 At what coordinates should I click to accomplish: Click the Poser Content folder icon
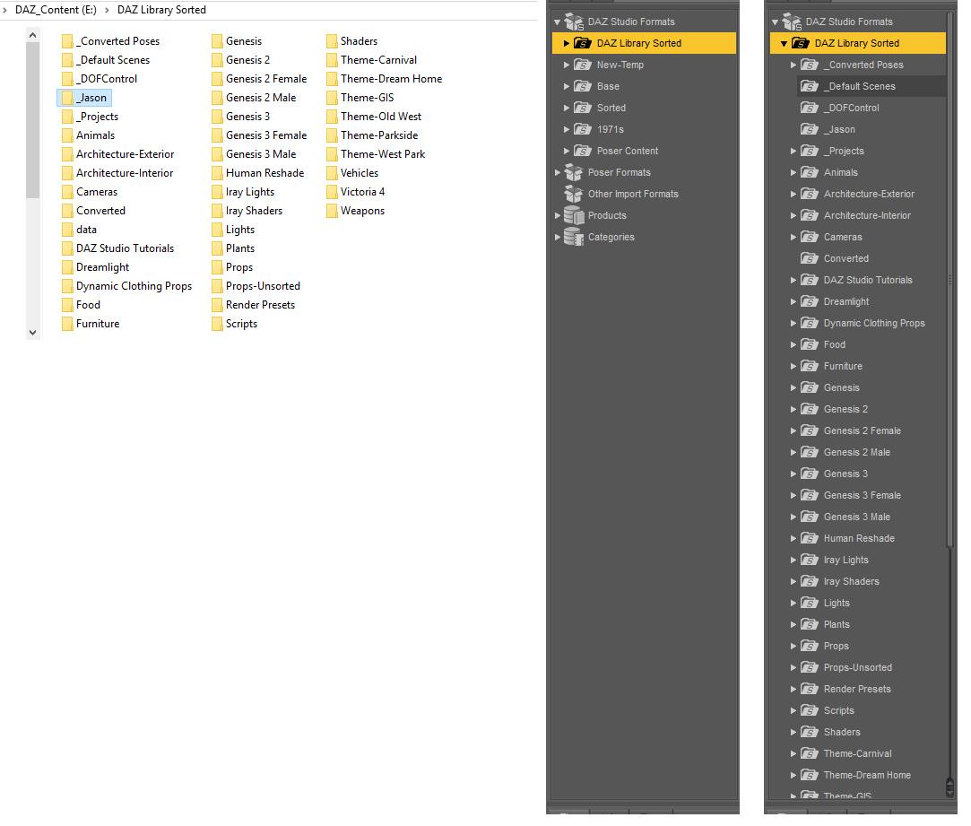582,151
